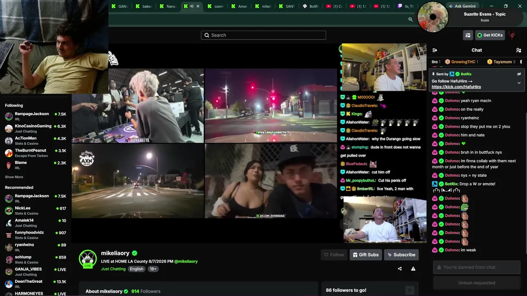Click BotRix username in pinned message
Image resolution: width=527 pixels, height=296 pixels.
[x=466, y=74]
